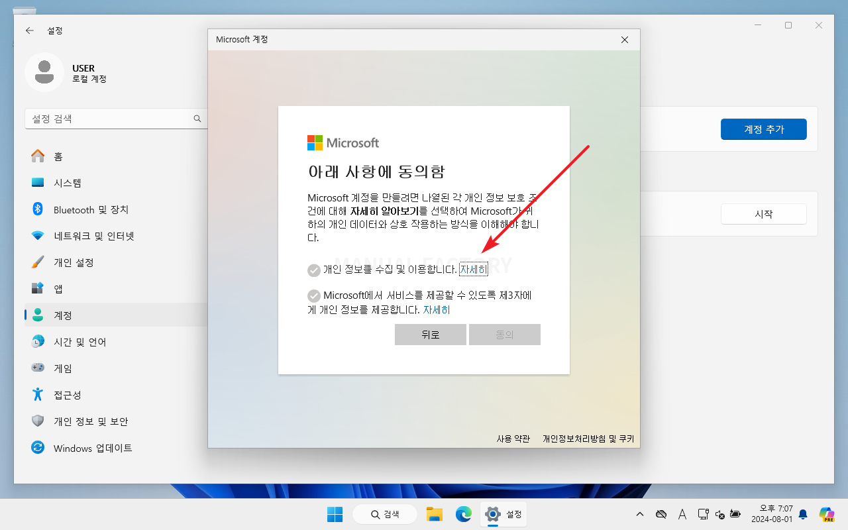Launch Microsoft Edge from the taskbar
Image resolution: width=848 pixels, height=530 pixels.
(463, 514)
